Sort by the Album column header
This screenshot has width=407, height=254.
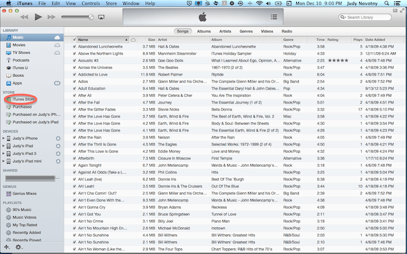pyautogui.click(x=246, y=40)
